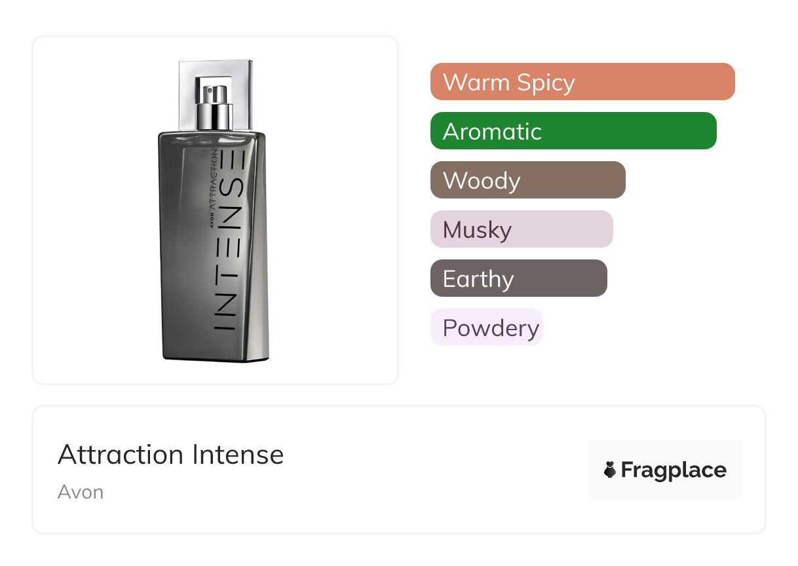
Task: Click the spray nozzle on the perfume bottle
Action: 216,96
